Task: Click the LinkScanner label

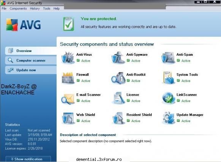Action: click(186, 95)
